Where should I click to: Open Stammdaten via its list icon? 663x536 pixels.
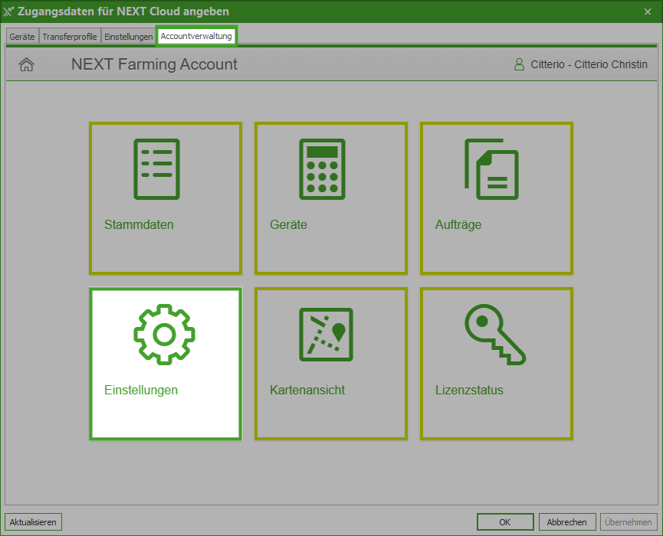[x=156, y=169]
